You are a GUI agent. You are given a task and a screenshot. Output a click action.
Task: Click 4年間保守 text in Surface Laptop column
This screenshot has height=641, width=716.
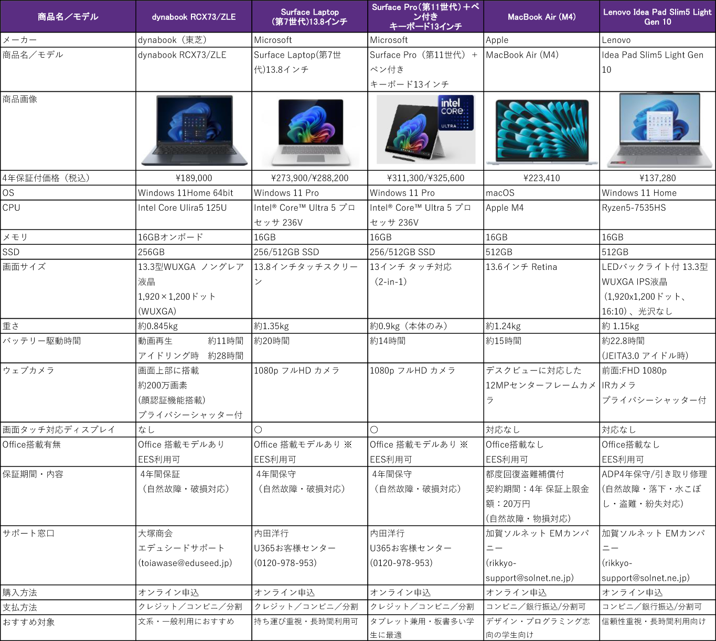[x=276, y=474]
